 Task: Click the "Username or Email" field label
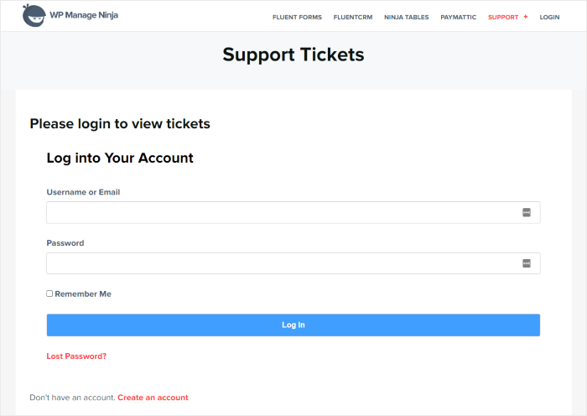[83, 192]
